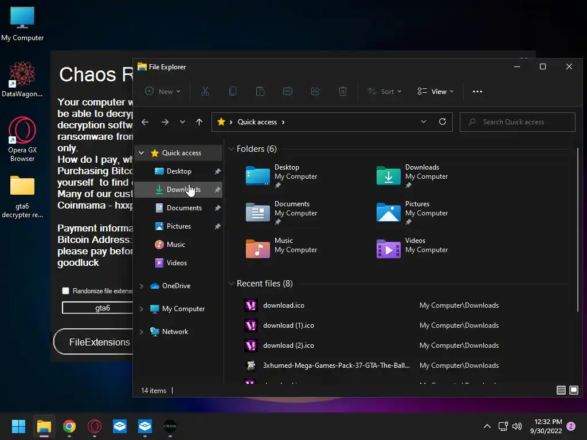Select the gta6 decrypter folder on desktop

pos(22,197)
